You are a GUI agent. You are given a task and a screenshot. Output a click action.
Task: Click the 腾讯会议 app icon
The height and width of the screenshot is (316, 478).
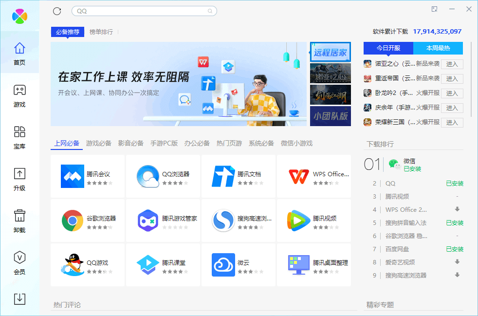(x=72, y=176)
